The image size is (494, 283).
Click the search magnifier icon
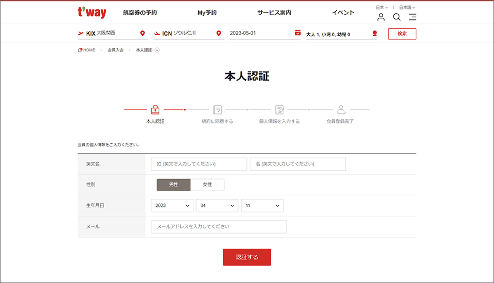click(x=397, y=17)
